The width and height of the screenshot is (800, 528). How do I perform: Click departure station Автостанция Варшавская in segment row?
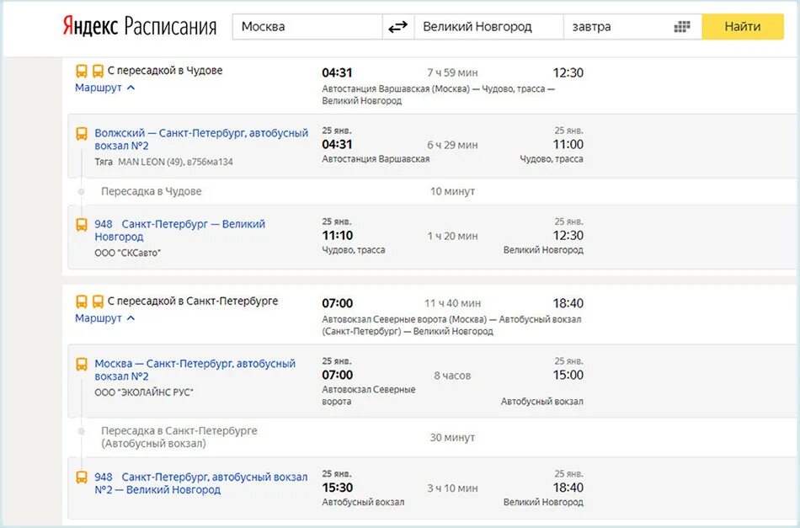point(376,158)
